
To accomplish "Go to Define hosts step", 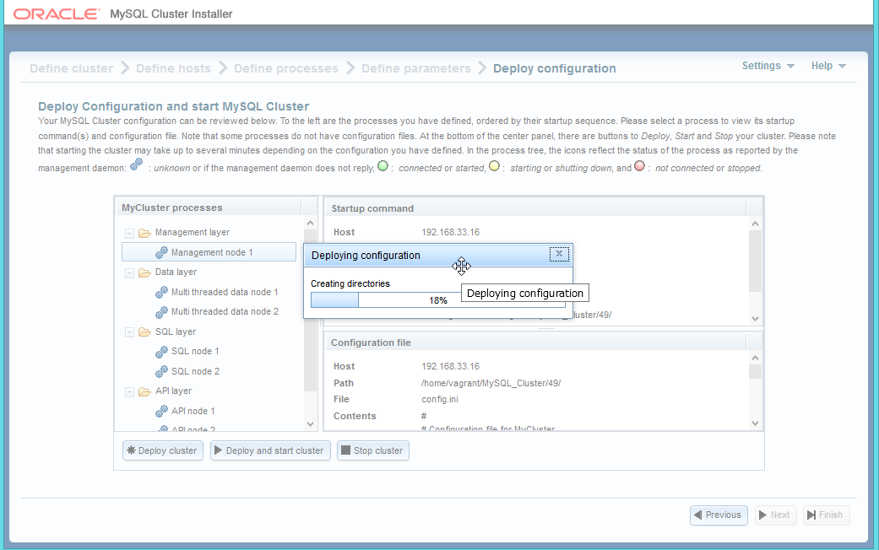I will (x=173, y=68).
